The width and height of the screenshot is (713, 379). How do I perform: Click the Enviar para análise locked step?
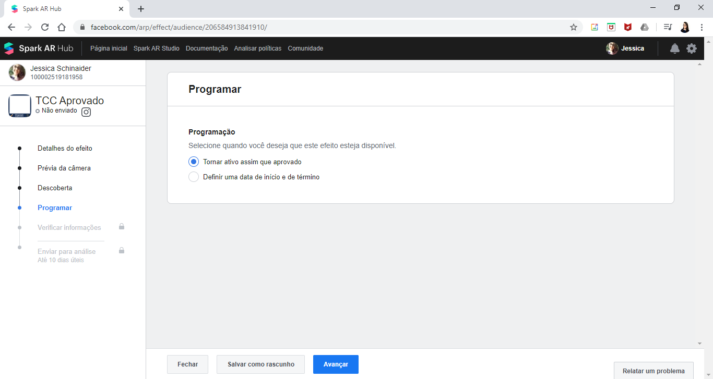click(67, 251)
